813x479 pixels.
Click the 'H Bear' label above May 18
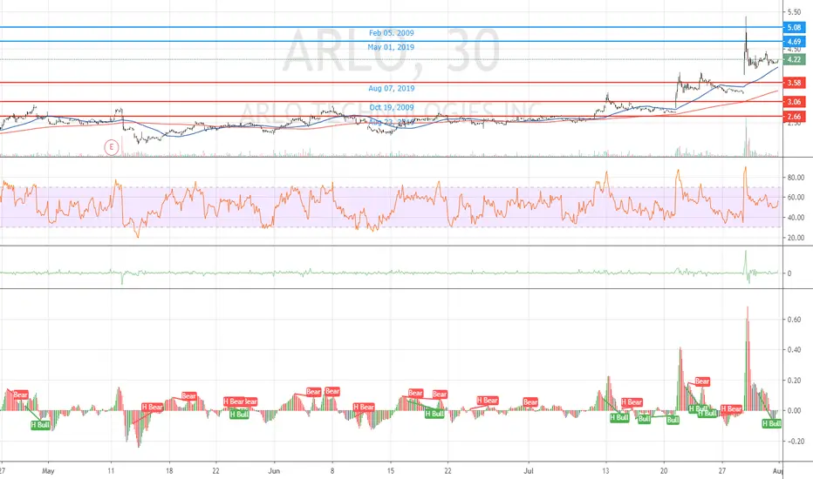(152, 407)
